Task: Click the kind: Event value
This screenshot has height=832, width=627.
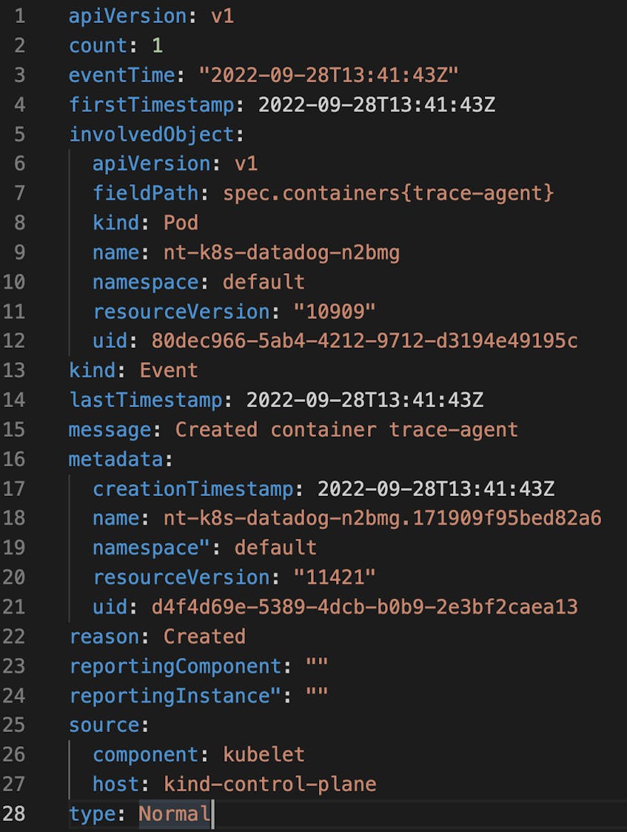Action: tap(169, 370)
